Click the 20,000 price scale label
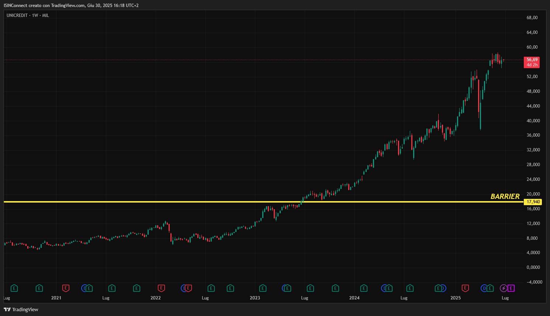 [x=533, y=194]
